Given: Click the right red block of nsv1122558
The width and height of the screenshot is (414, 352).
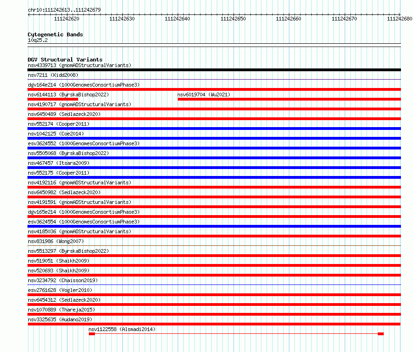Looking at the screenshot, I should click(x=381, y=334).
